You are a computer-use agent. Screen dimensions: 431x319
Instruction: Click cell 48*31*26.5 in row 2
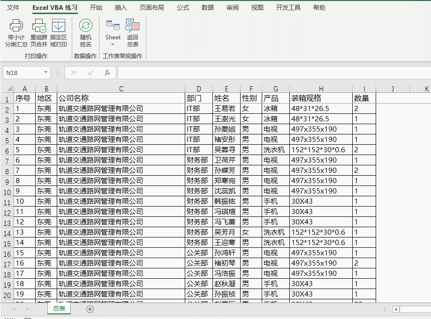[x=321, y=108]
